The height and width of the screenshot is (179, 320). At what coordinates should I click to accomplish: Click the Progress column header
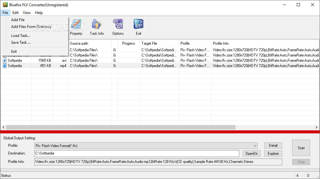click(x=129, y=43)
